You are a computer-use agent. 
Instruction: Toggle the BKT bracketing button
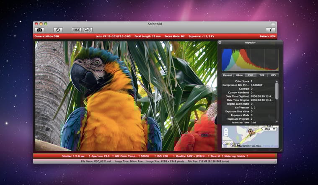76,30
